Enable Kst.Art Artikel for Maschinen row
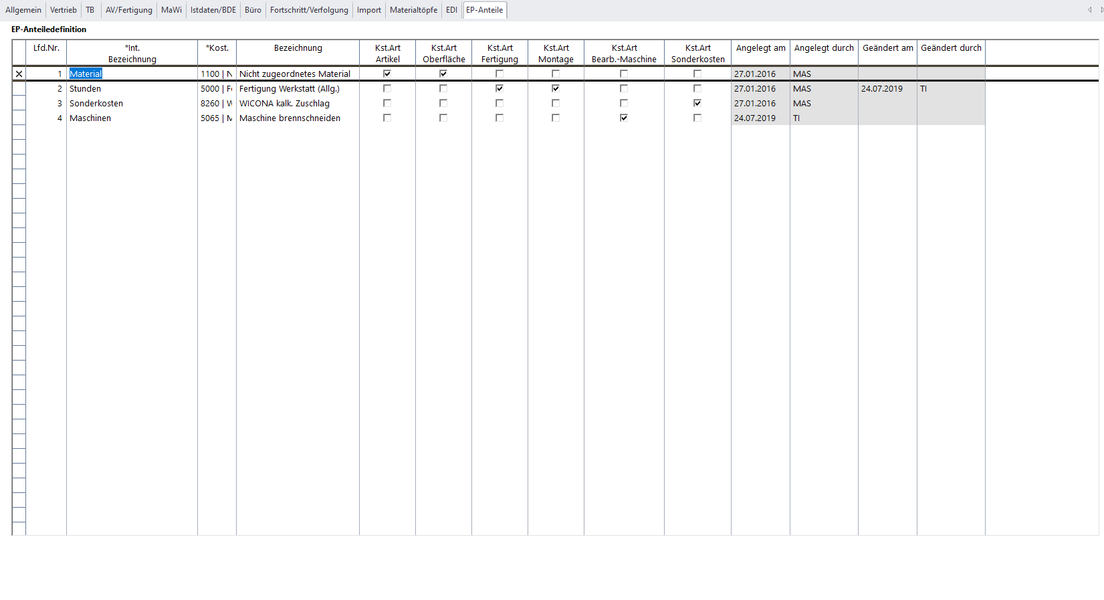Image resolution: width=1104 pixels, height=600 pixels. click(x=387, y=118)
